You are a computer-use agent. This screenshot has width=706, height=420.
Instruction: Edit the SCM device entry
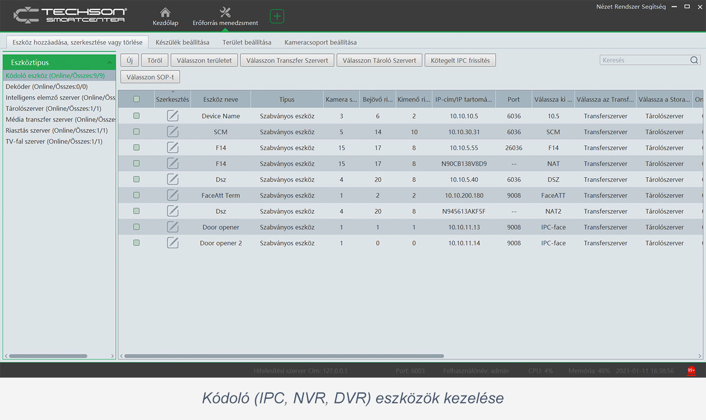tap(173, 132)
